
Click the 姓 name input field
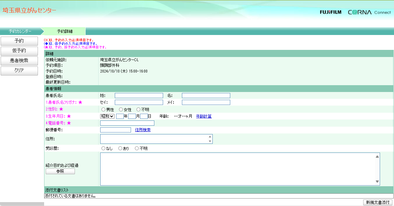point(139,96)
